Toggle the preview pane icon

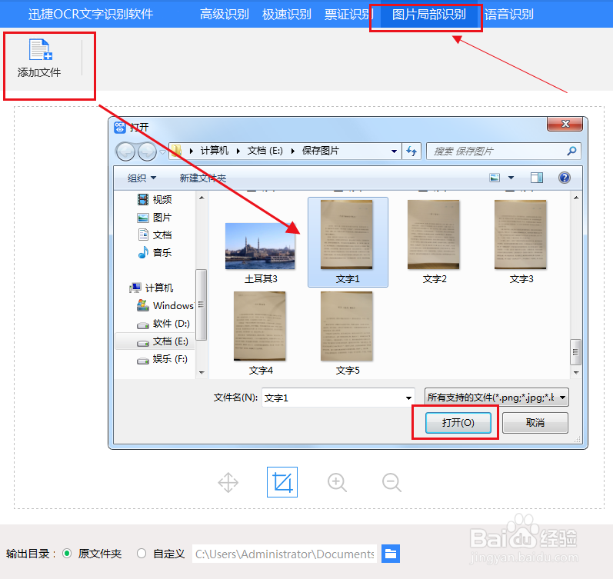[536, 178]
